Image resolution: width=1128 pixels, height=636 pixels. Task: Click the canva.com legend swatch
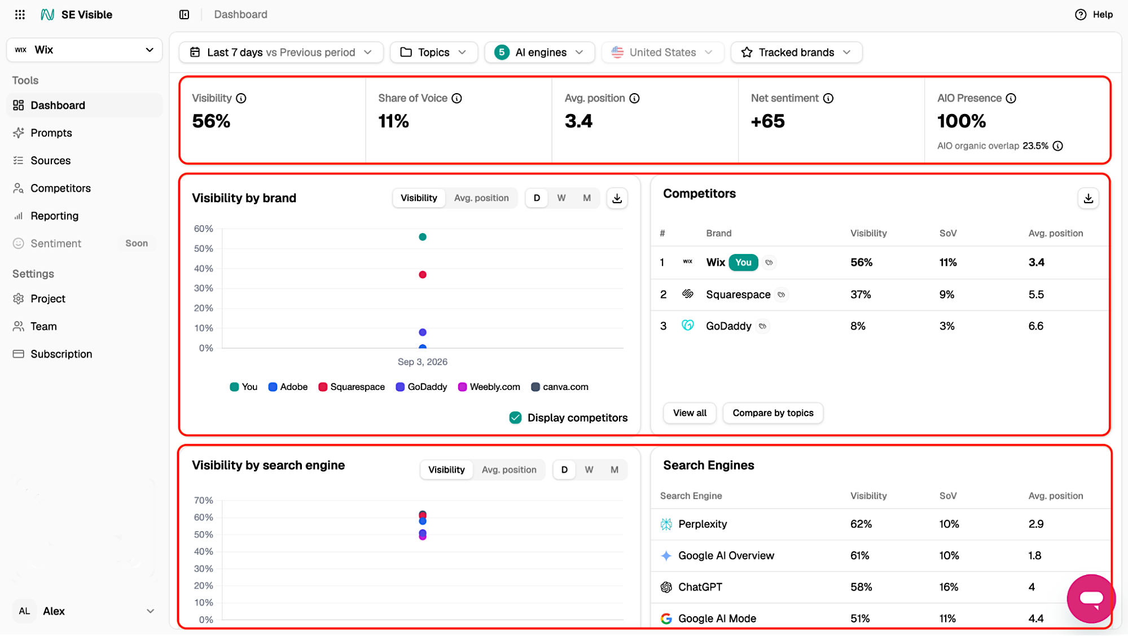536,387
